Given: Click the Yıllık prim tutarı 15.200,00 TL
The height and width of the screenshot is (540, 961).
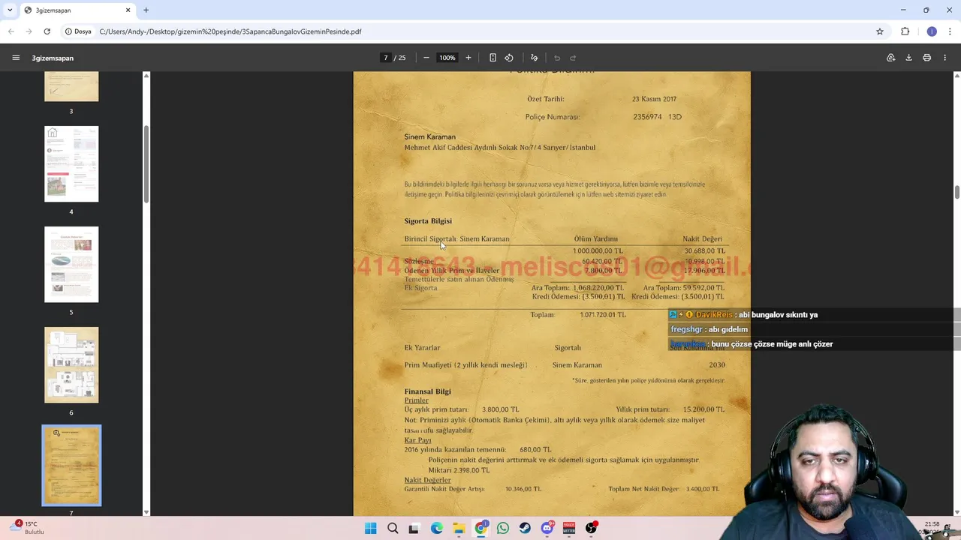Looking at the screenshot, I should [x=704, y=409].
